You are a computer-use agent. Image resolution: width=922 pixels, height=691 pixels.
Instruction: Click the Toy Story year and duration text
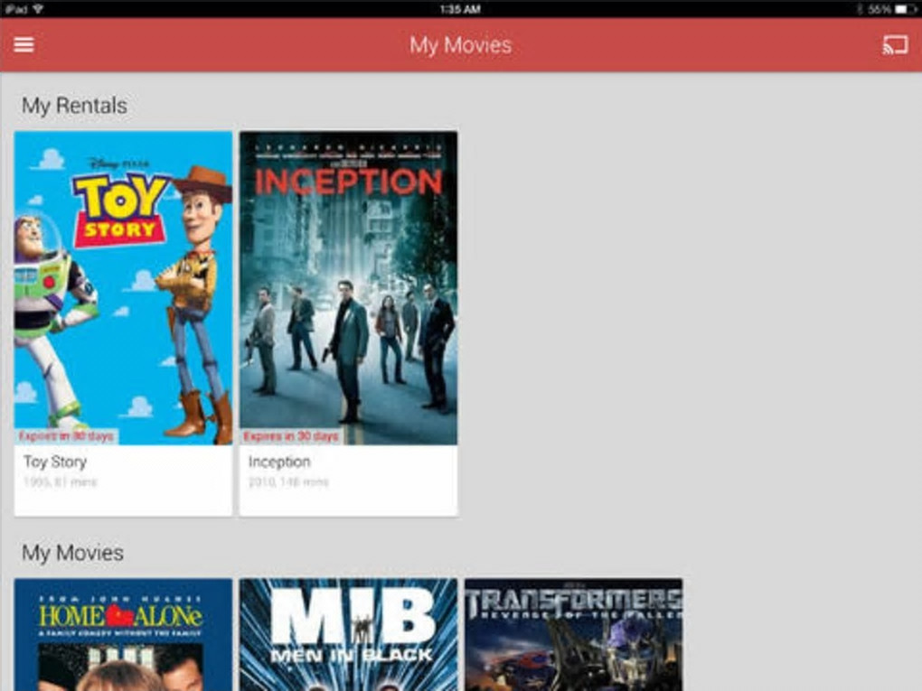click(60, 482)
